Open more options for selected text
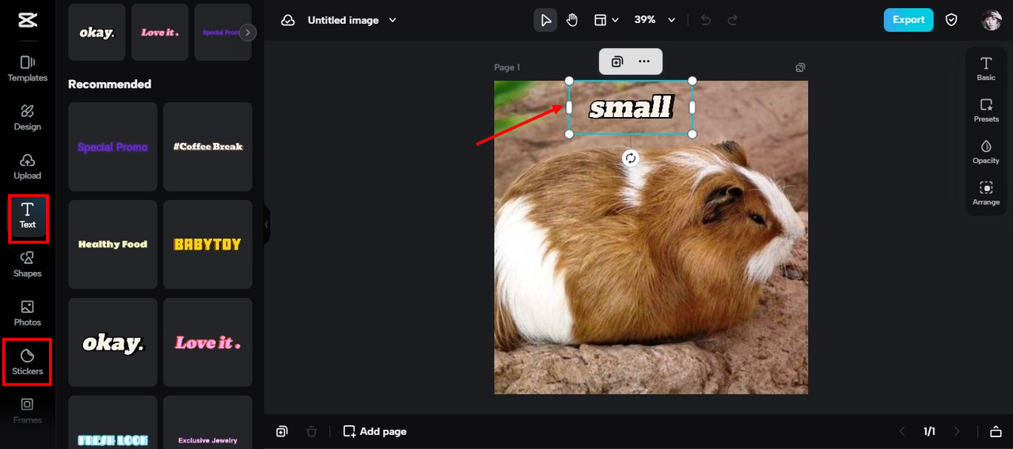Image resolution: width=1013 pixels, height=449 pixels. (644, 62)
